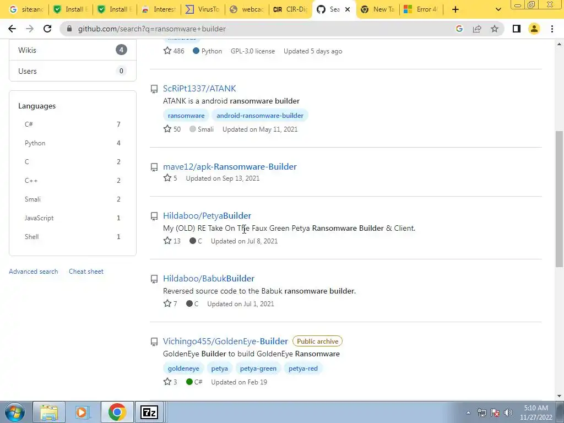This screenshot has height=423, width=564.
Task: Filter by Smali language
Action: (73, 199)
